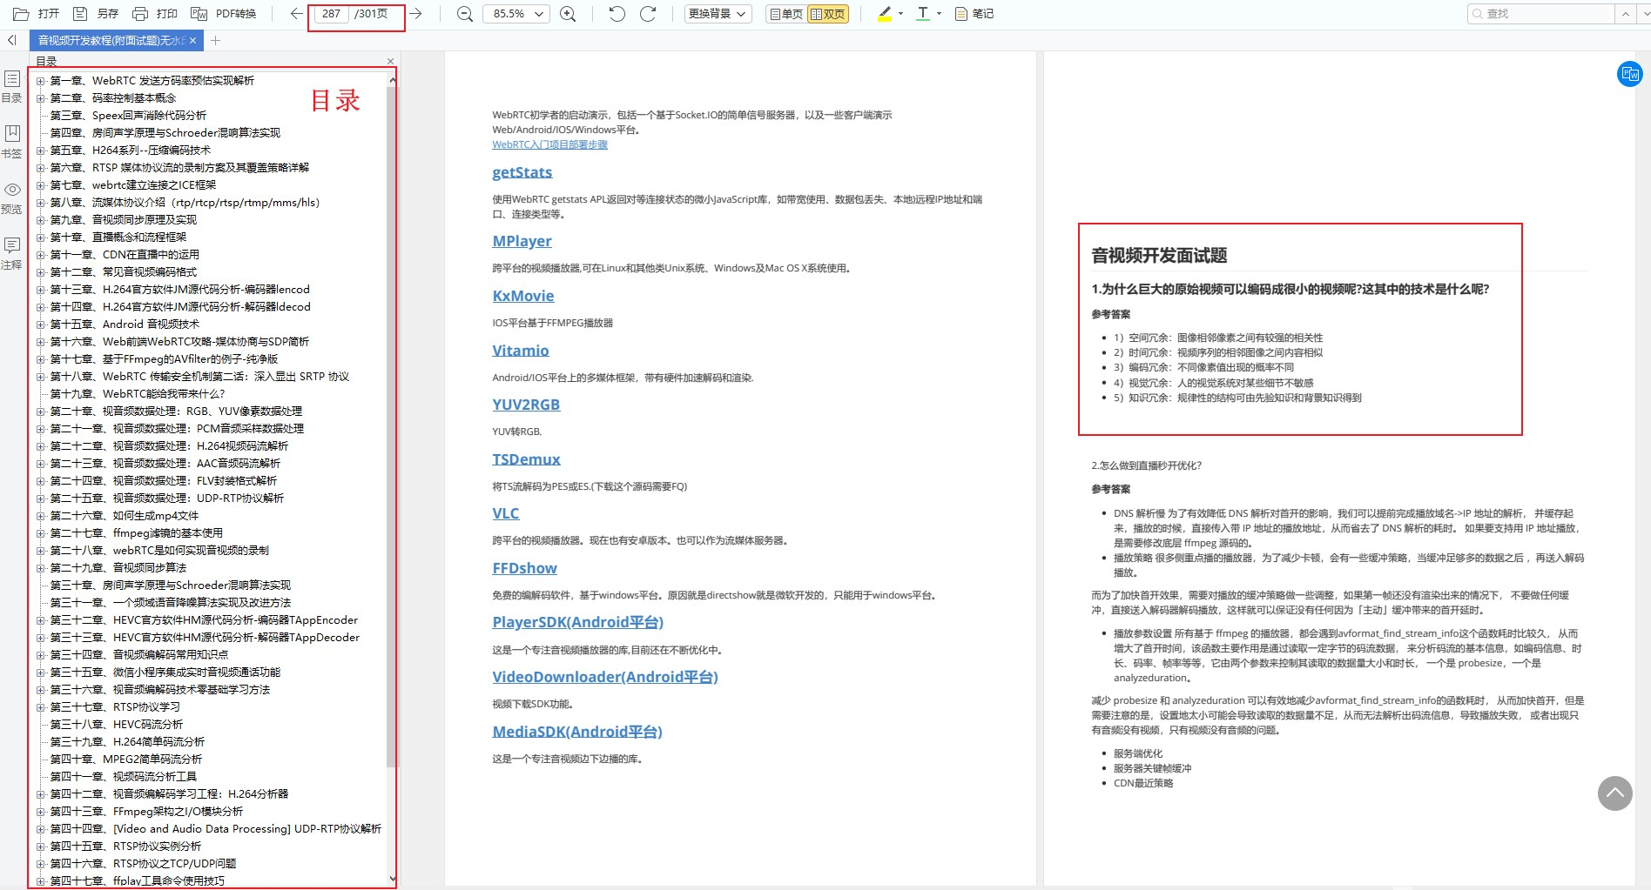
Task: Select the 音视频开发教程 document tab
Action: 110,40
